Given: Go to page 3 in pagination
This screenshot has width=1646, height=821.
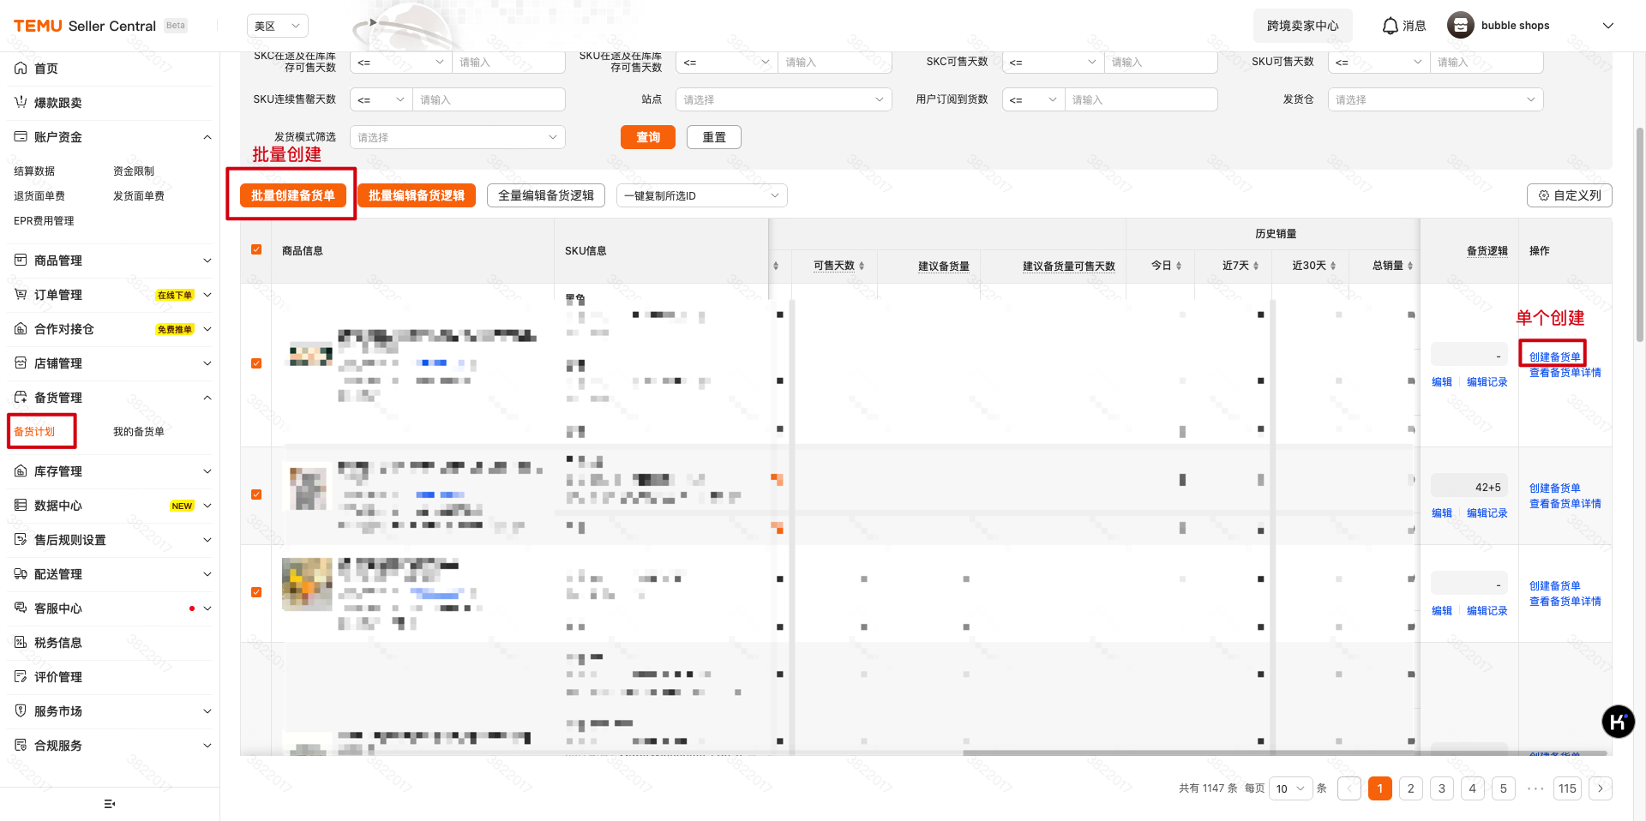Looking at the screenshot, I should (1441, 788).
